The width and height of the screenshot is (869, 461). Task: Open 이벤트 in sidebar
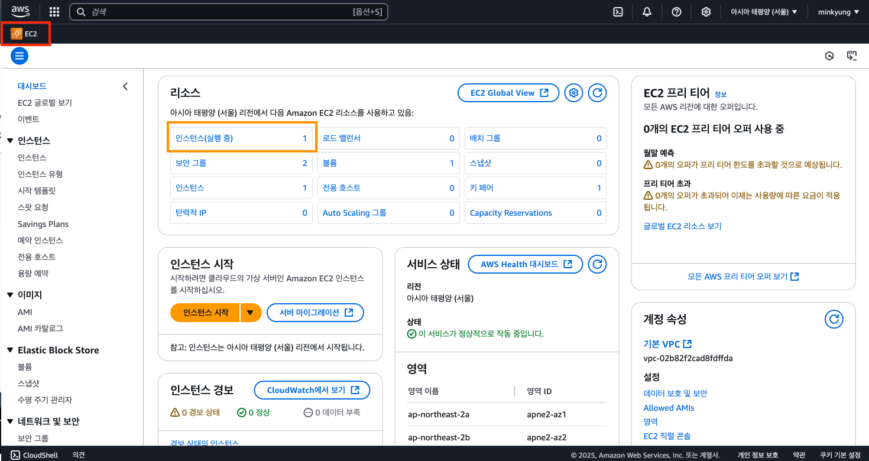(x=28, y=119)
